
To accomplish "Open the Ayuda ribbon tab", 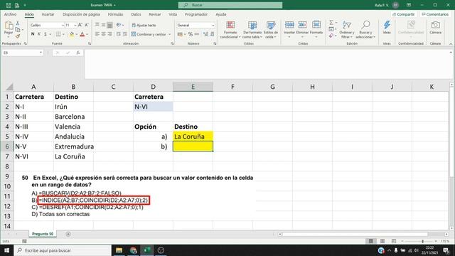I will click(x=221, y=14).
